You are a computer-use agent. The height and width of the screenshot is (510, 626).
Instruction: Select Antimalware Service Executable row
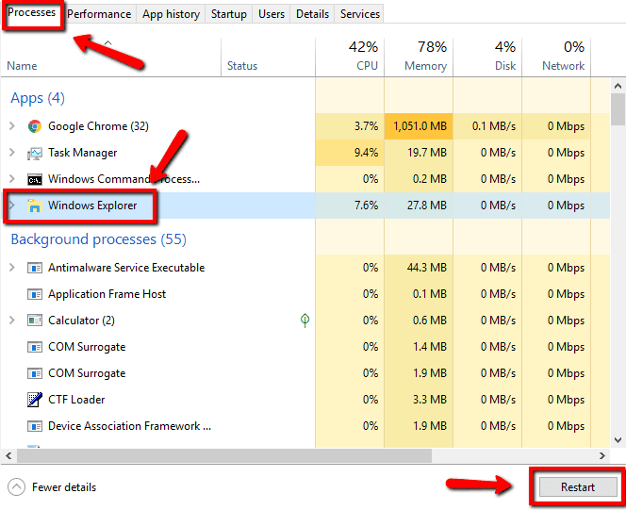click(305, 268)
